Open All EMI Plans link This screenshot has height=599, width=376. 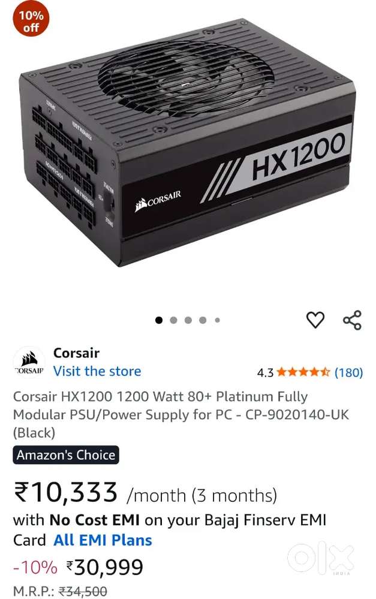[103, 540]
